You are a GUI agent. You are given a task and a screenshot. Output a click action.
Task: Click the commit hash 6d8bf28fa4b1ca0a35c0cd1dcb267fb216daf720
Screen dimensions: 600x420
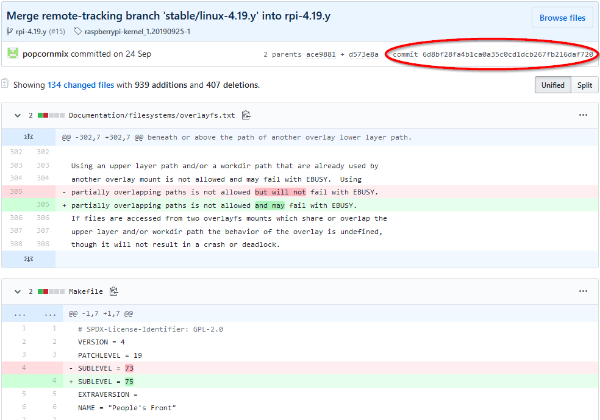coord(508,54)
